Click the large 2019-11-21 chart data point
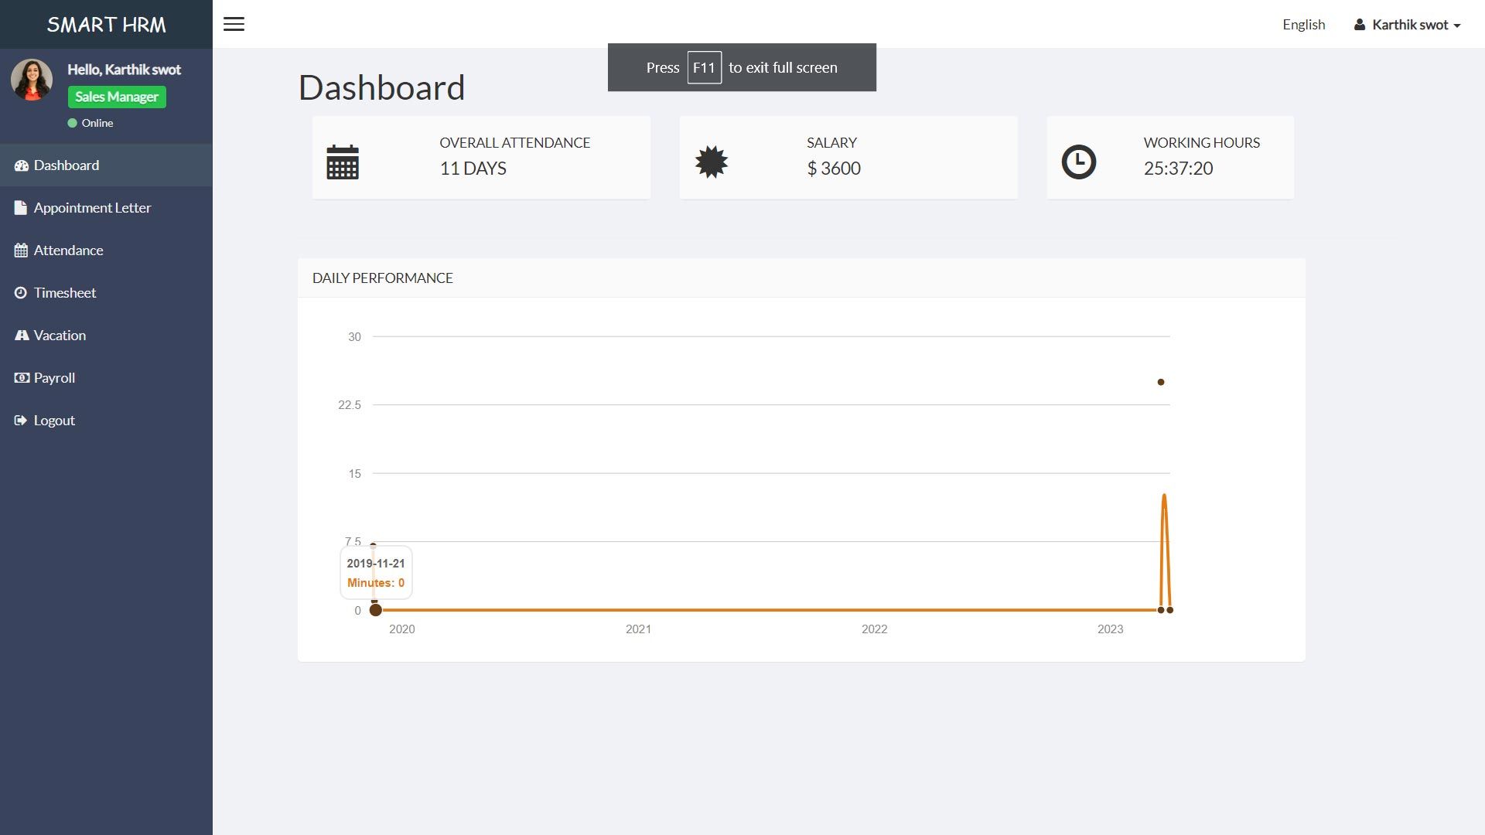The image size is (1485, 835). tap(376, 610)
